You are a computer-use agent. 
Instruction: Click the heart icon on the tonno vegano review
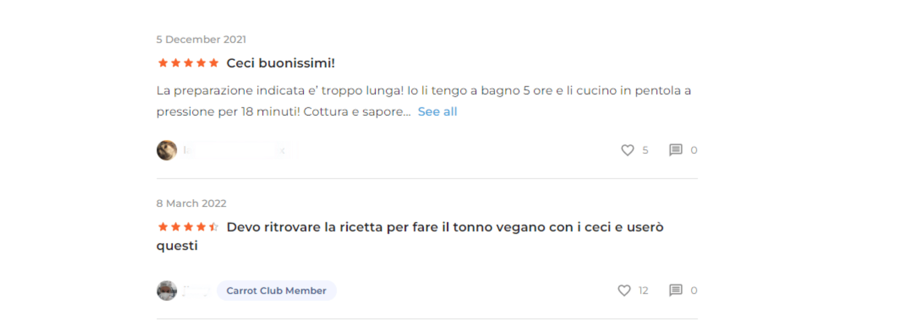point(624,290)
